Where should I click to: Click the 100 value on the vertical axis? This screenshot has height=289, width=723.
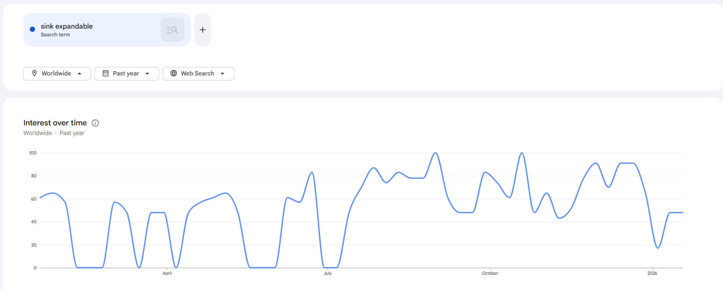point(33,153)
